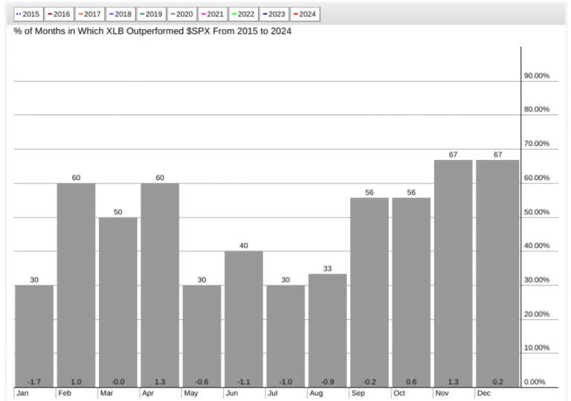
Task: Click the 60.00% y-axis label
Action: click(536, 178)
